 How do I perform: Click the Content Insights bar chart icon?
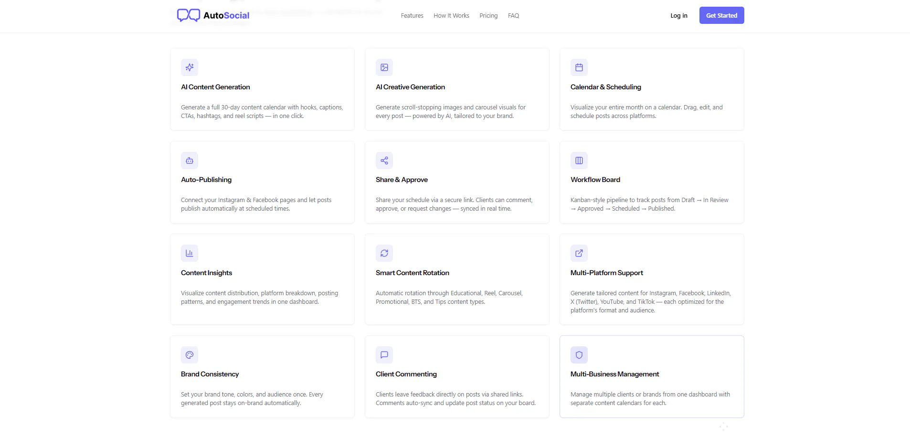point(190,253)
